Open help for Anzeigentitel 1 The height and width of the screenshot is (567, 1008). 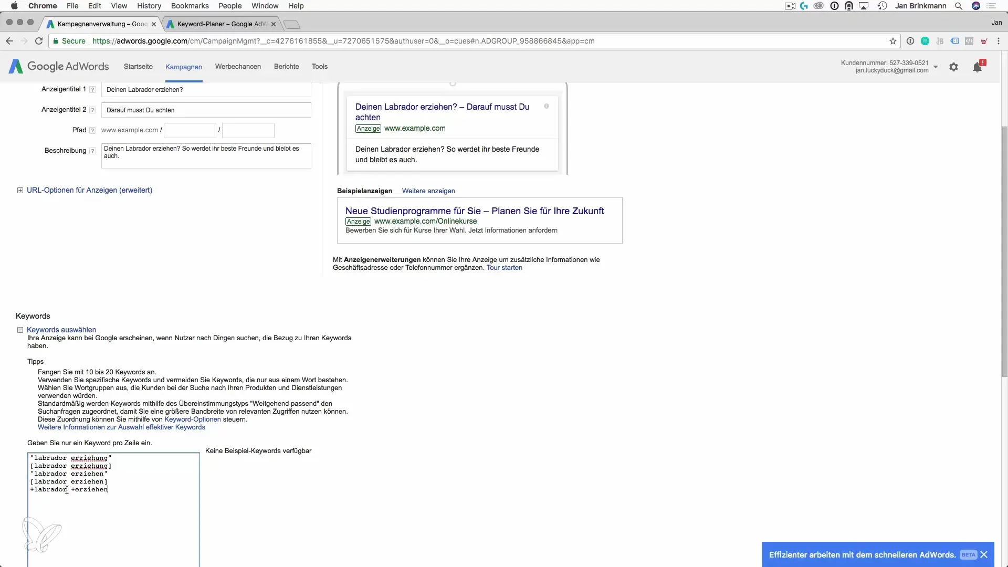click(x=92, y=90)
